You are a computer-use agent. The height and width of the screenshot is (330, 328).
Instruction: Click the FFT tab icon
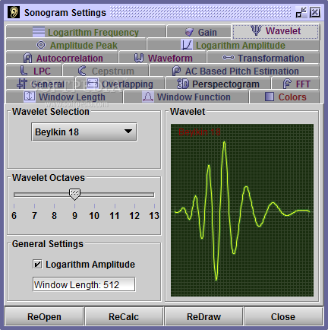coord(287,84)
